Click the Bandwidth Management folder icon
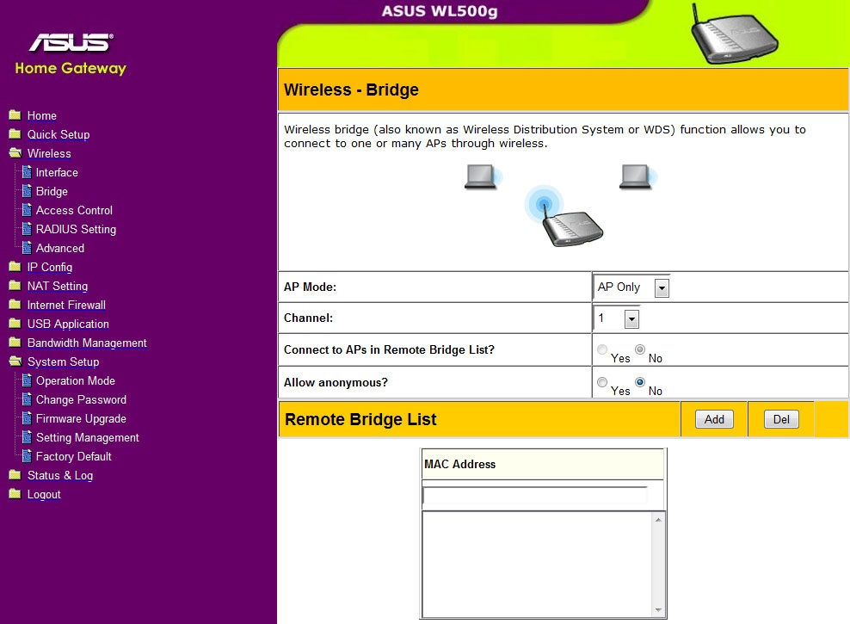The height and width of the screenshot is (624, 850). [15, 342]
